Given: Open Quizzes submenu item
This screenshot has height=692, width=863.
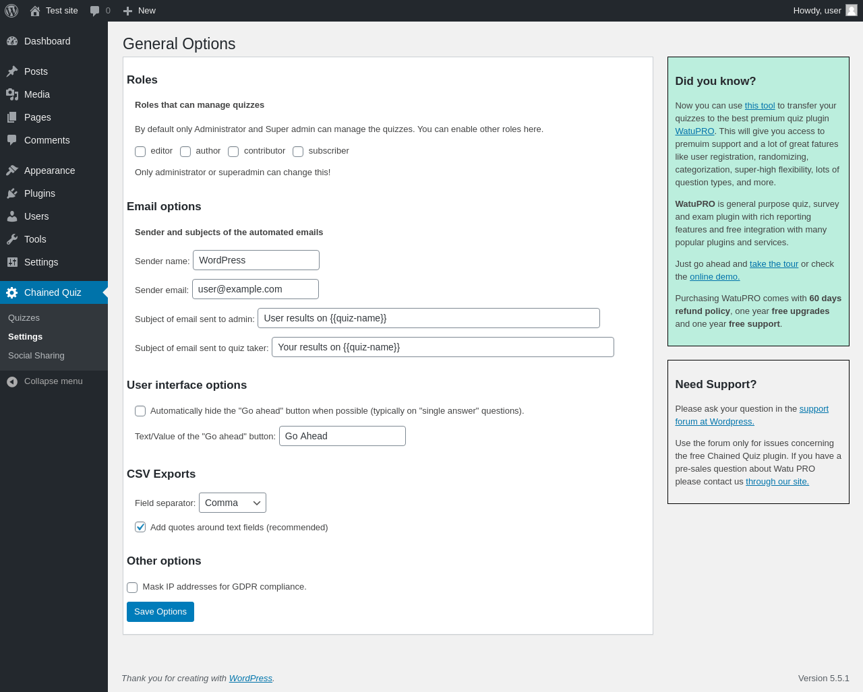Looking at the screenshot, I should coord(24,318).
